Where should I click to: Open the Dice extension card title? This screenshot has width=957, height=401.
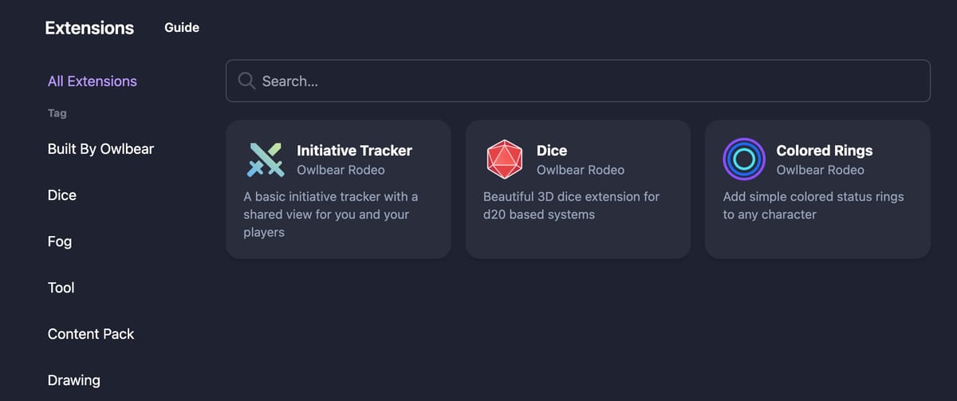(x=552, y=151)
